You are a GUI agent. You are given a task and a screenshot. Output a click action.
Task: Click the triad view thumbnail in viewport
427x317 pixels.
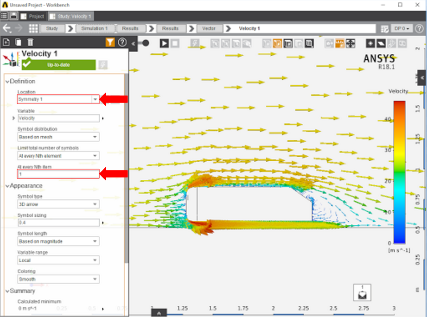[362, 292]
